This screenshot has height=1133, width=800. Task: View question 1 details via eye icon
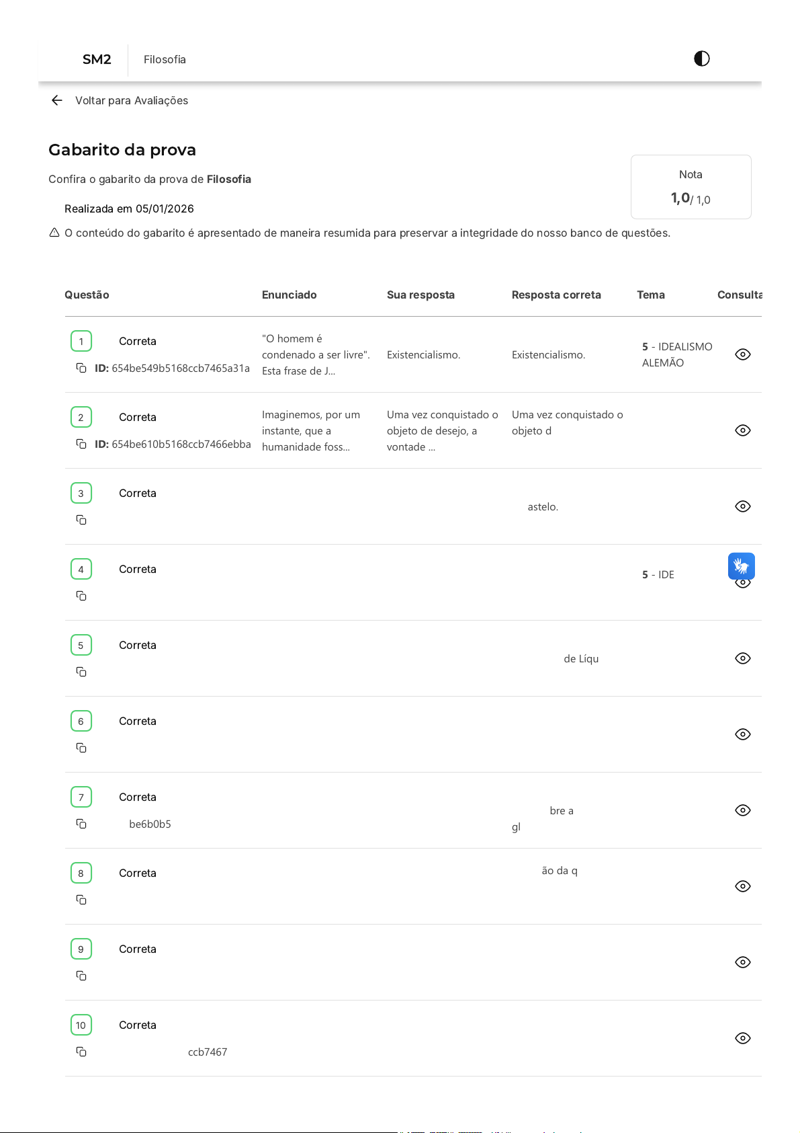(x=742, y=354)
